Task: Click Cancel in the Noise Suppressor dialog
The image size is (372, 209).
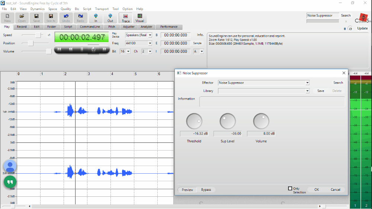Action: click(336, 190)
